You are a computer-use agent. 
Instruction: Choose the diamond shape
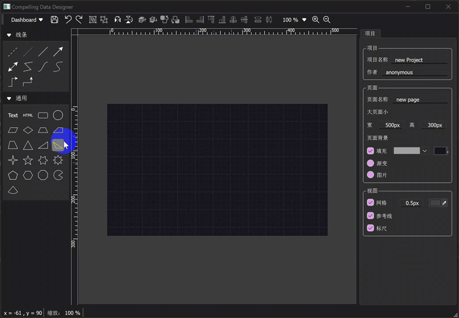28,130
